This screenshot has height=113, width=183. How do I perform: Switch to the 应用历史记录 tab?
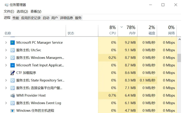[x=31, y=18]
